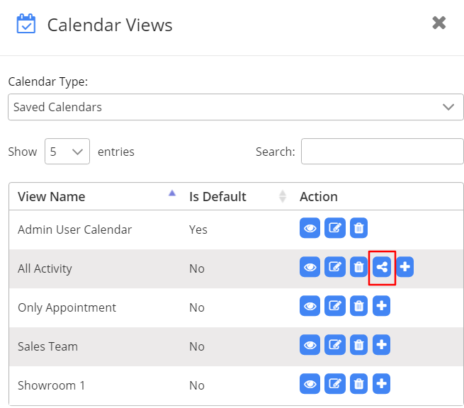Show the All Activity view via eye icon
Screen dimensions: 464x408
coord(310,268)
